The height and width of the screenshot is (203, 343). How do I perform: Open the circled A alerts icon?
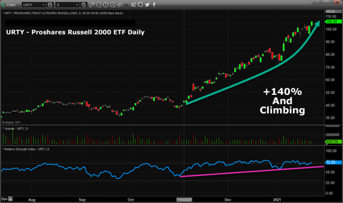113,5
